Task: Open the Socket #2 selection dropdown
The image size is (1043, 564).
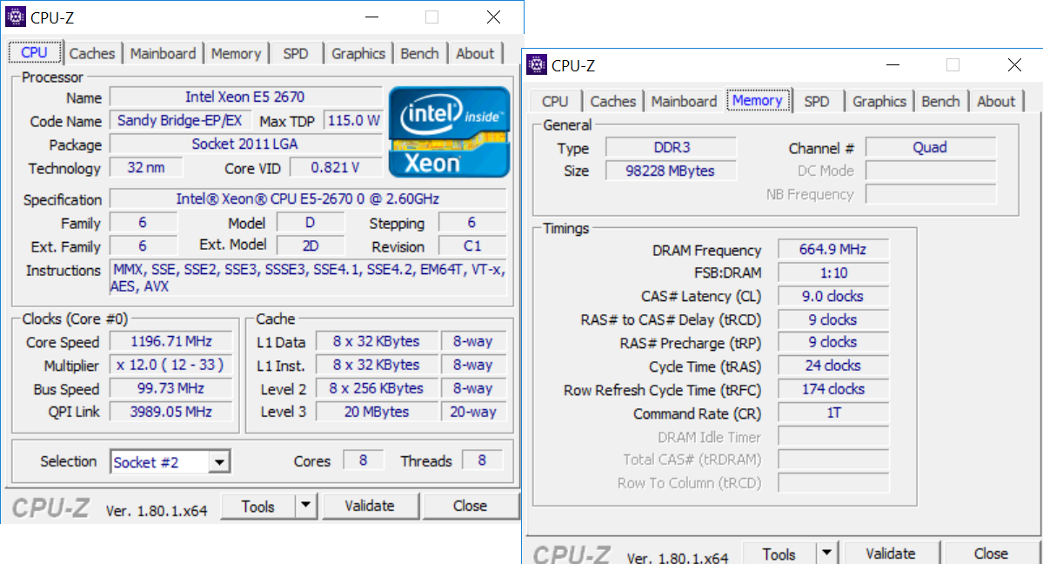Action: pos(219,461)
